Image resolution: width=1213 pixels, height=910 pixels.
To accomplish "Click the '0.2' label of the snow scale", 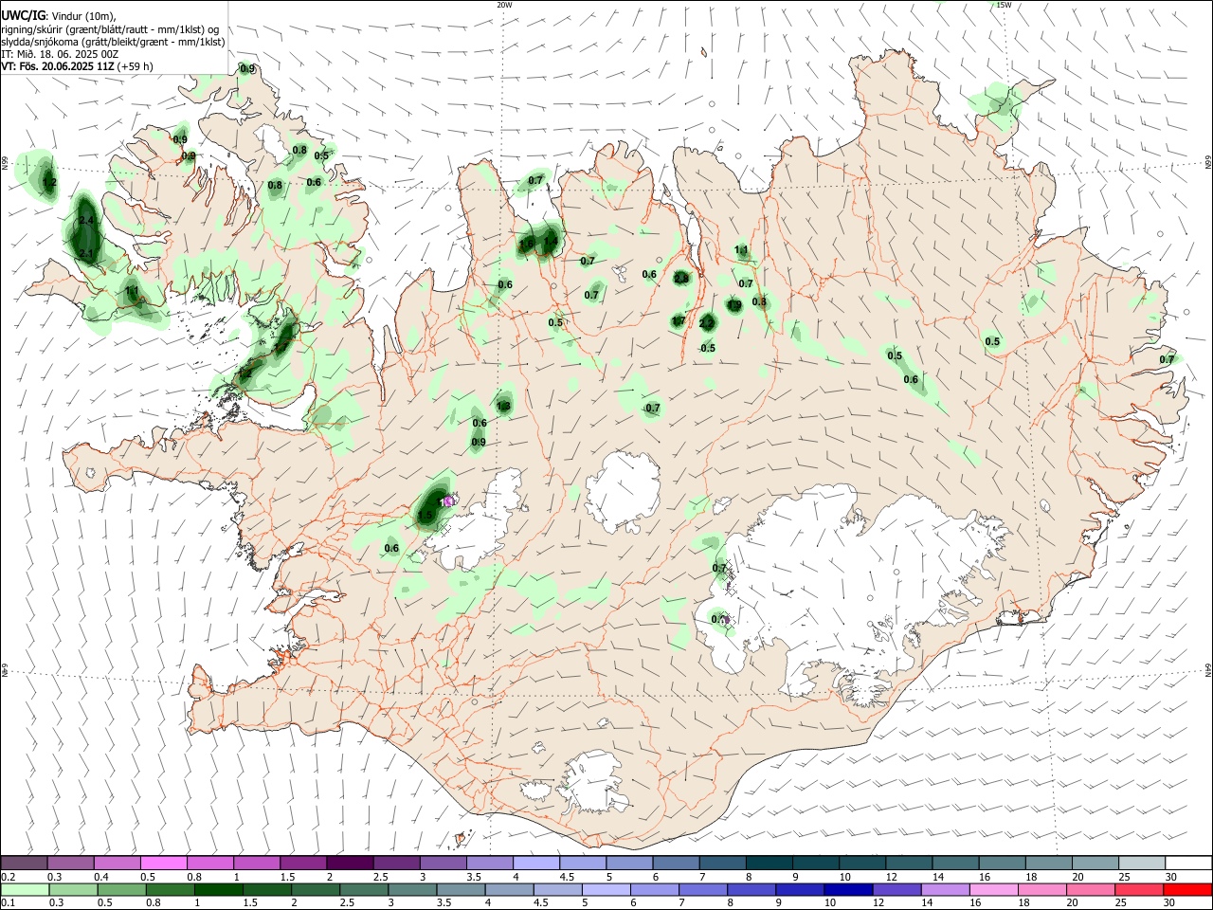I will point(9,877).
